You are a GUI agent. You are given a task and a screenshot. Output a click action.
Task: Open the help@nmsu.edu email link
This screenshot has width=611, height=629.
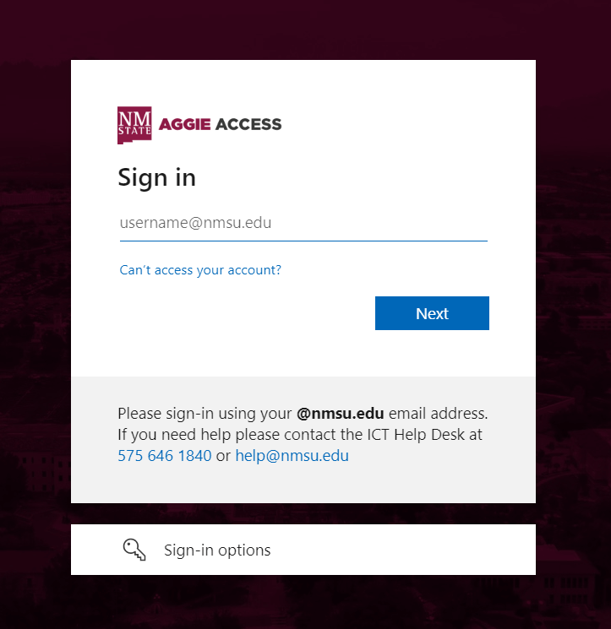coord(292,456)
